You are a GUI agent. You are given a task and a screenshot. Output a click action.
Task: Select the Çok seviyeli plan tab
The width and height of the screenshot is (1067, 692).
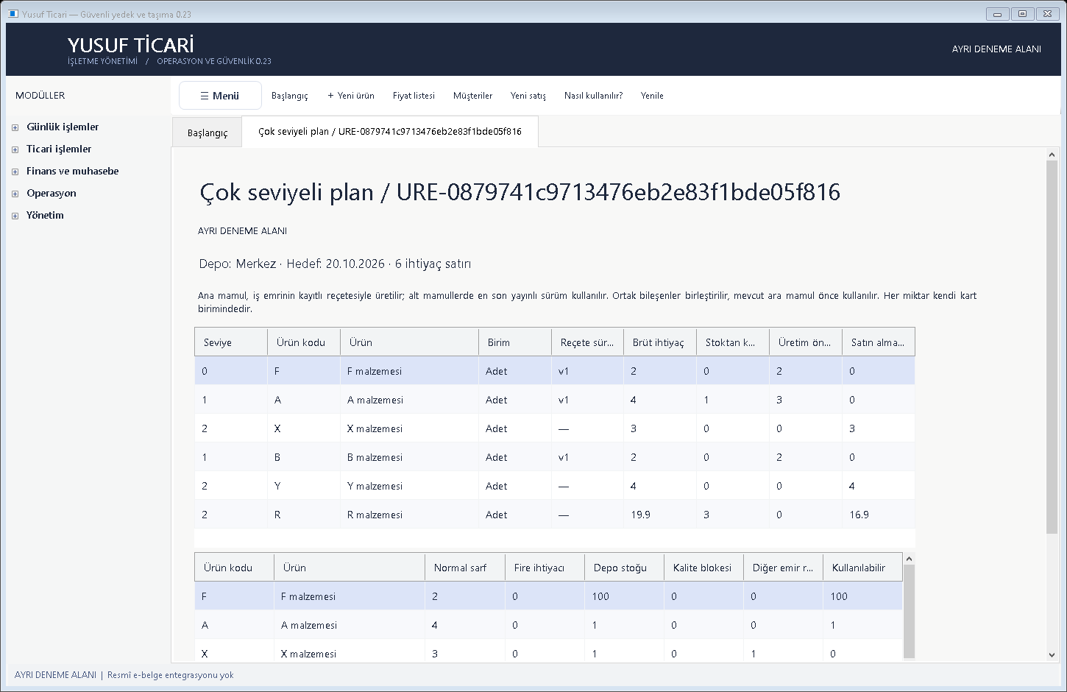[390, 132]
